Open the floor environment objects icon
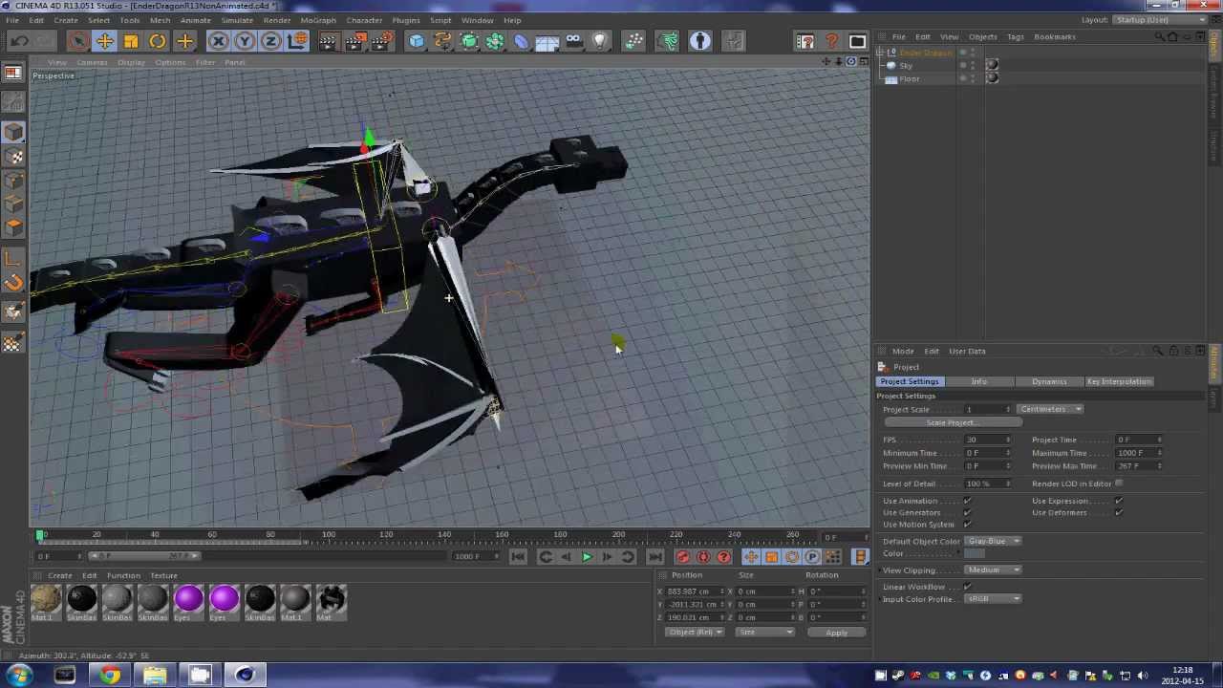 click(547, 41)
